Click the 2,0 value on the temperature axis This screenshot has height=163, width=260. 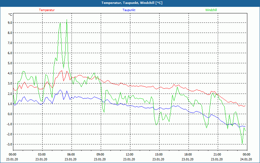tap(10, 94)
